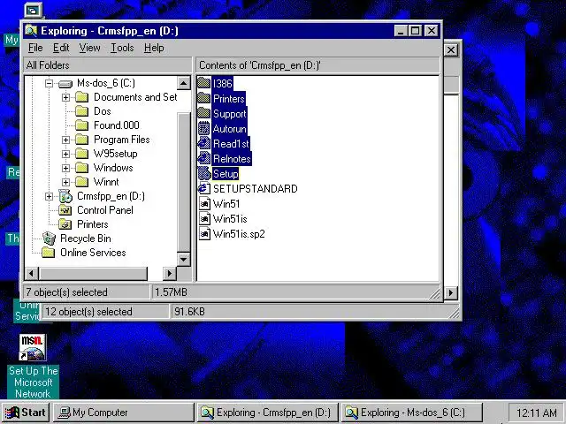Click the Win51is.sp2 file name

click(239, 234)
